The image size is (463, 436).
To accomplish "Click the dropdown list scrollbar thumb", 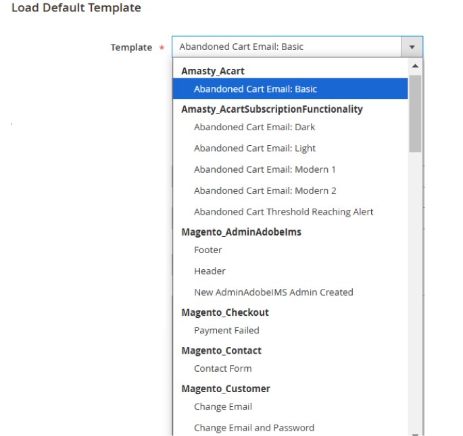I will (415, 113).
